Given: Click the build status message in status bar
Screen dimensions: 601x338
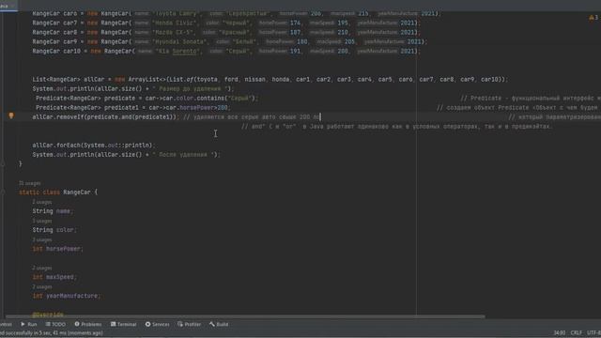Looking at the screenshot, I should tap(52, 333).
